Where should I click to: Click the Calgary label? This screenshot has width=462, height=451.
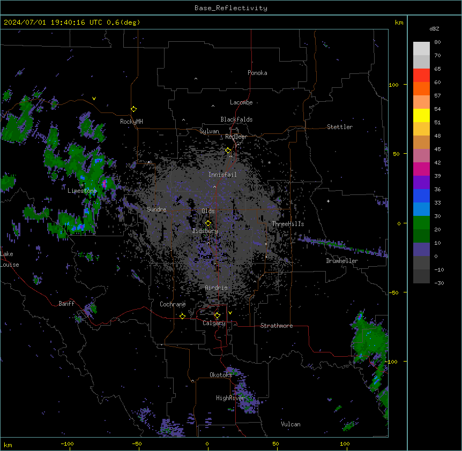coord(214,323)
